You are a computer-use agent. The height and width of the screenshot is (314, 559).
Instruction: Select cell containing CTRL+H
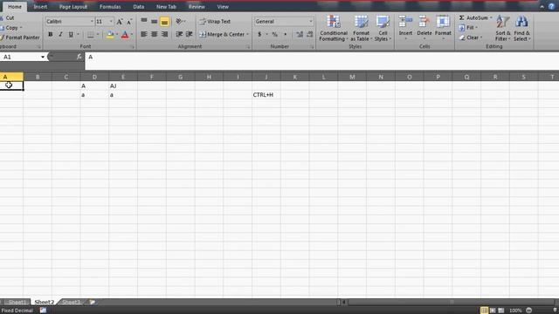(266, 95)
